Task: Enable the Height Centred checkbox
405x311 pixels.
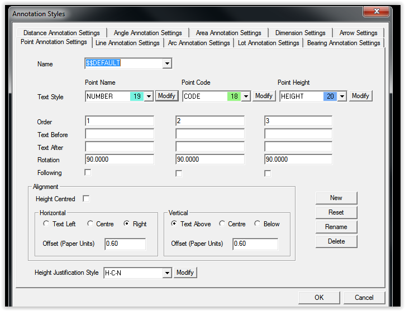Action: click(x=86, y=199)
